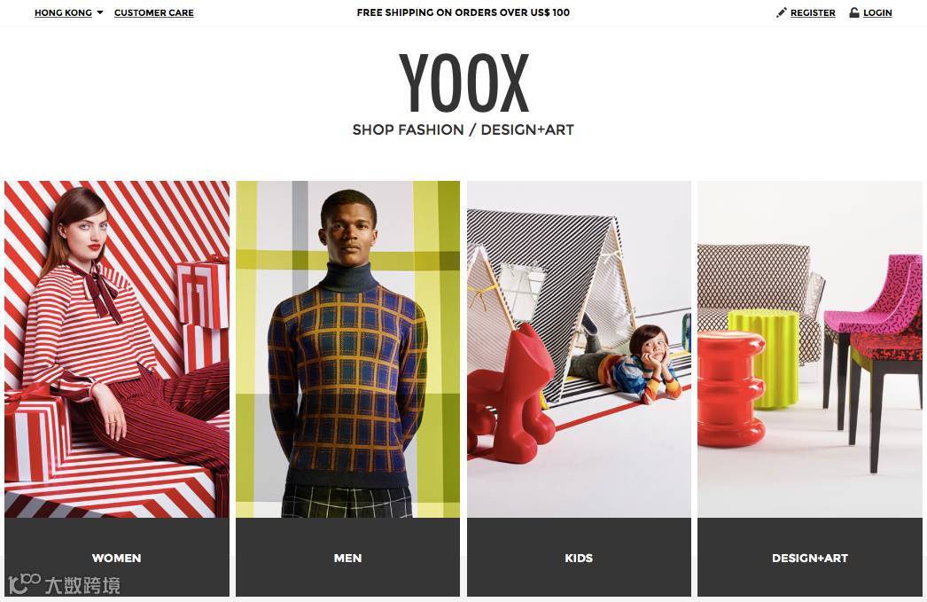Image resolution: width=927 pixels, height=602 pixels.
Task: Expand the Hong Kong region dropdown arrow
Action: (100, 12)
